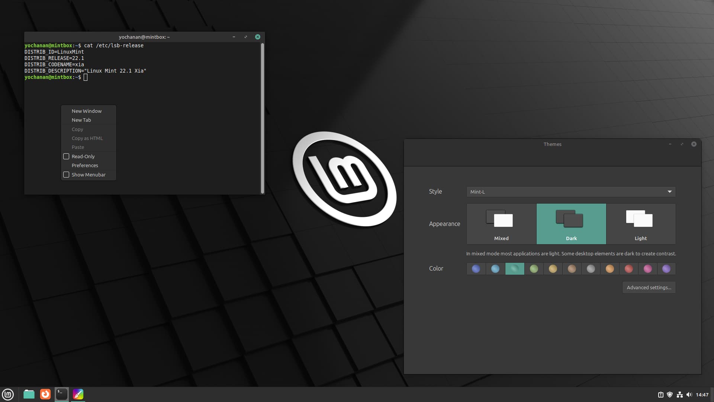Enable the Show Menubar checkbox
Viewport: 714px width, 402px height.
point(66,175)
